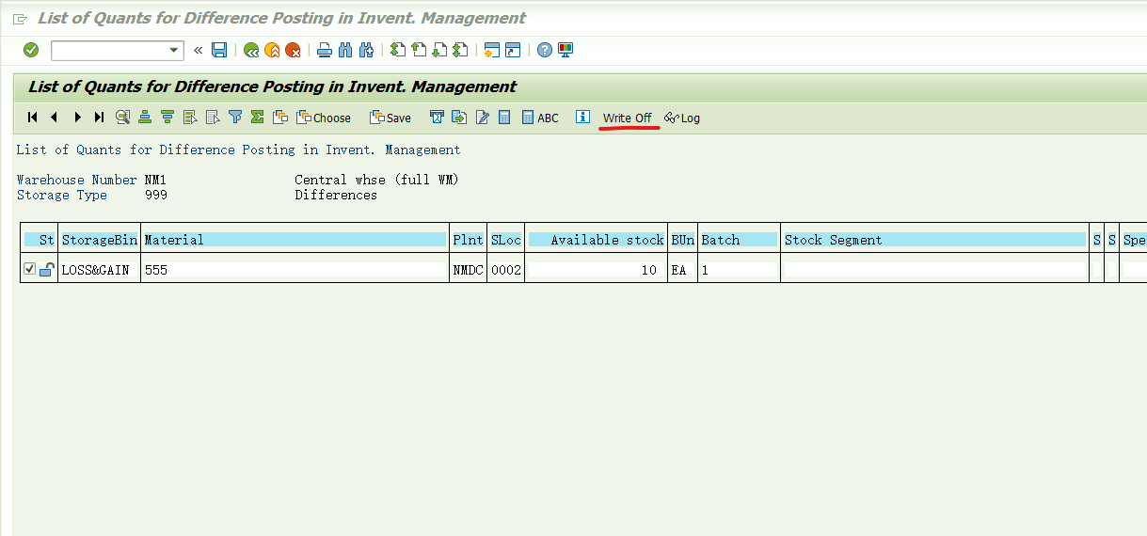Click the Sum total sigma icon

tap(257, 118)
